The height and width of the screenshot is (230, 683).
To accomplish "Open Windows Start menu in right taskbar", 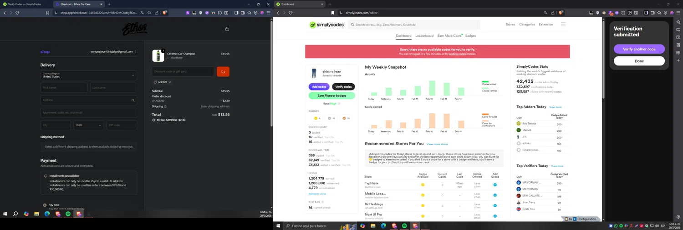I will [278, 226].
